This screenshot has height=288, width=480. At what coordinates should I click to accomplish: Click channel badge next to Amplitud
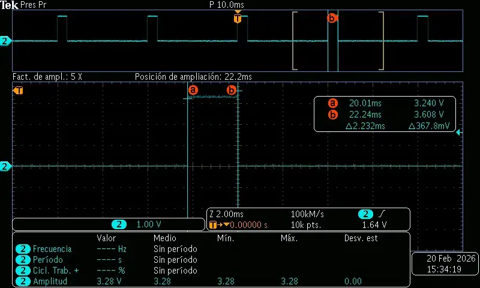point(23,281)
